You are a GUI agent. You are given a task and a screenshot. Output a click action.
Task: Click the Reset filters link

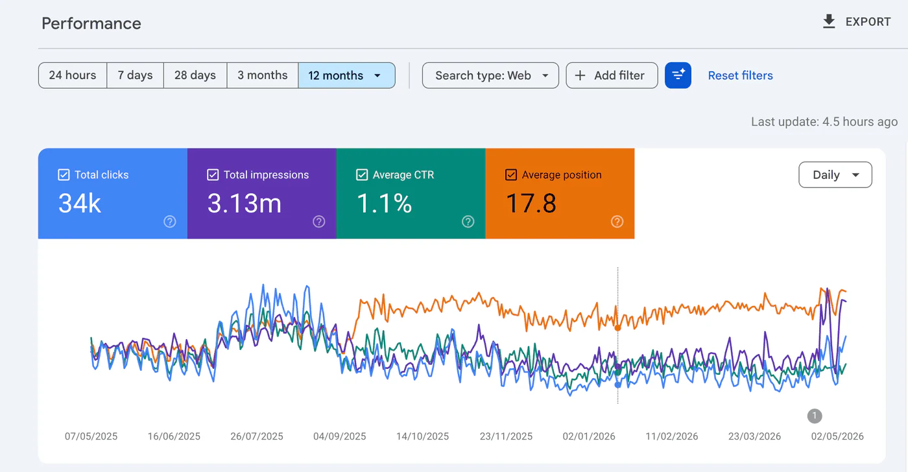(741, 75)
